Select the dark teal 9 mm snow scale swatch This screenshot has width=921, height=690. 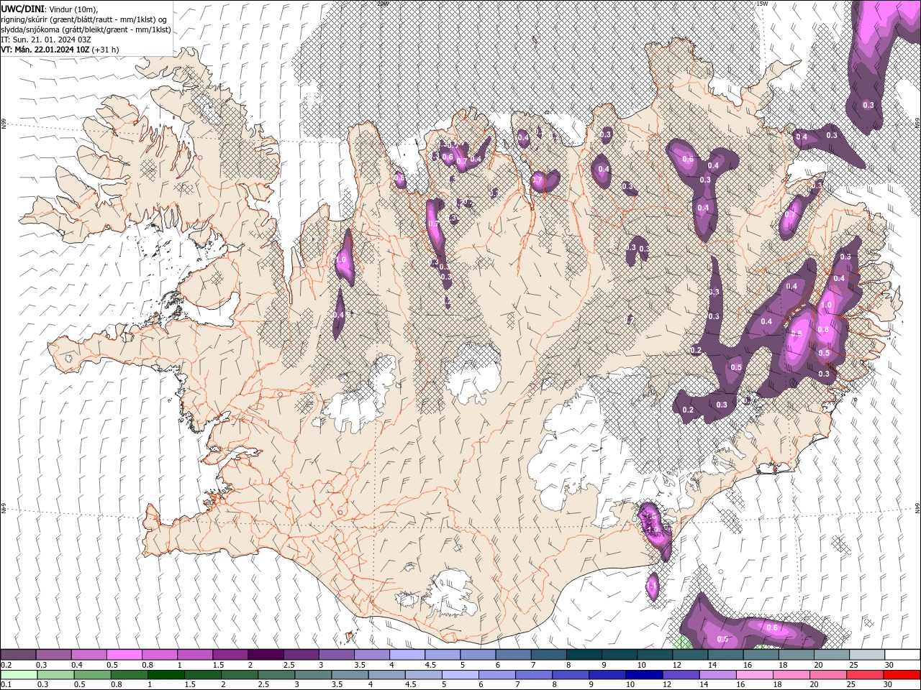(620, 654)
